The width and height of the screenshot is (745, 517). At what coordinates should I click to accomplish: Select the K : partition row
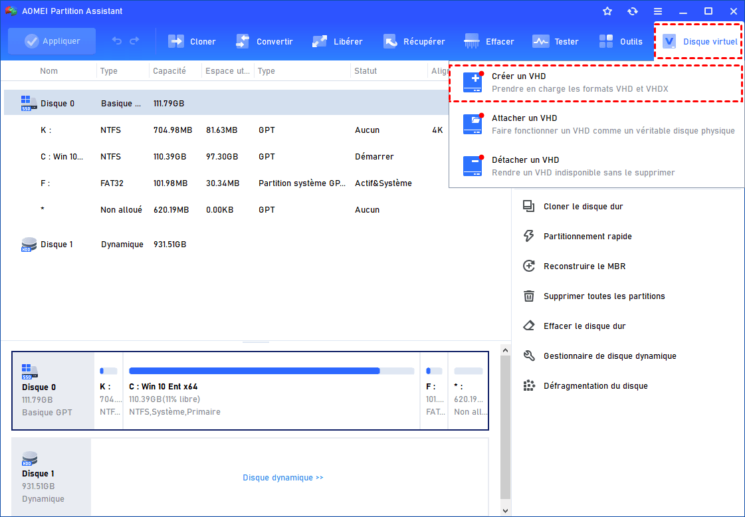226,130
